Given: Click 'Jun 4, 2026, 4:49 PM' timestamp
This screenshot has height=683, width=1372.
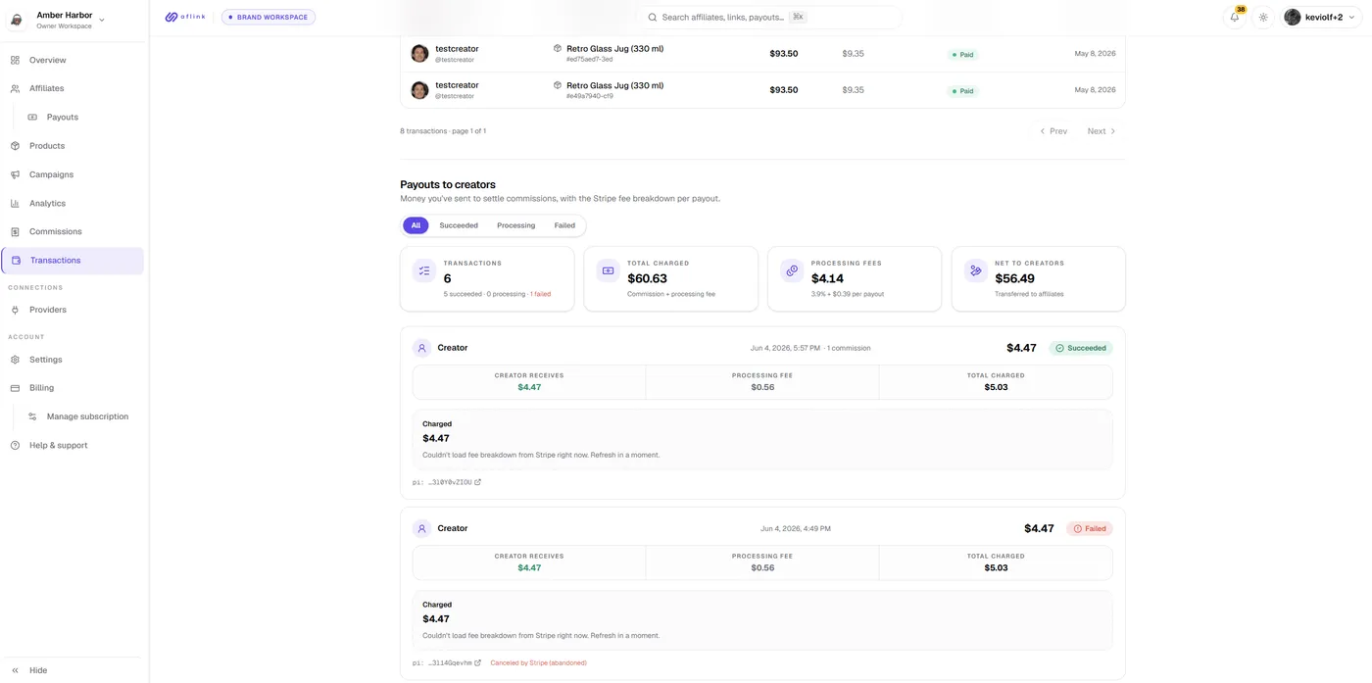Looking at the screenshot, I should (796, 529).
